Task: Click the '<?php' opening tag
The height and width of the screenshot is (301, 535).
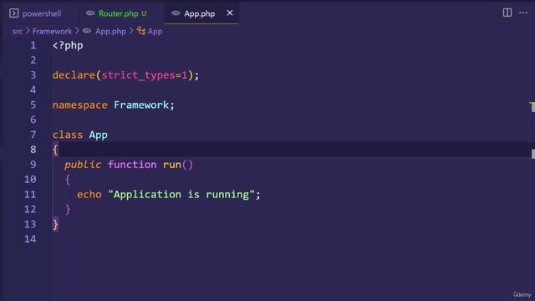Action: click(x=68, y=45)
